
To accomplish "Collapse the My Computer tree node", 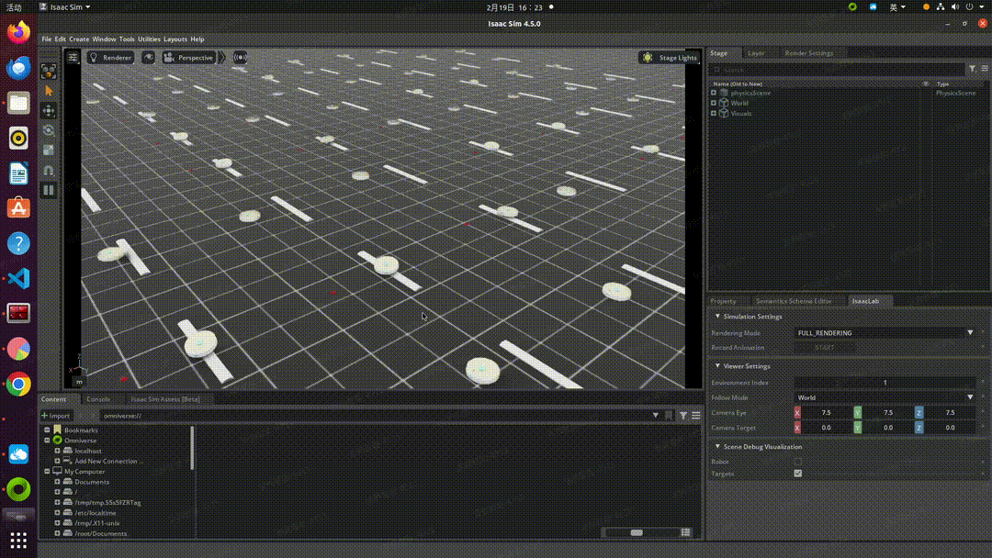I will tap(47, 472).
